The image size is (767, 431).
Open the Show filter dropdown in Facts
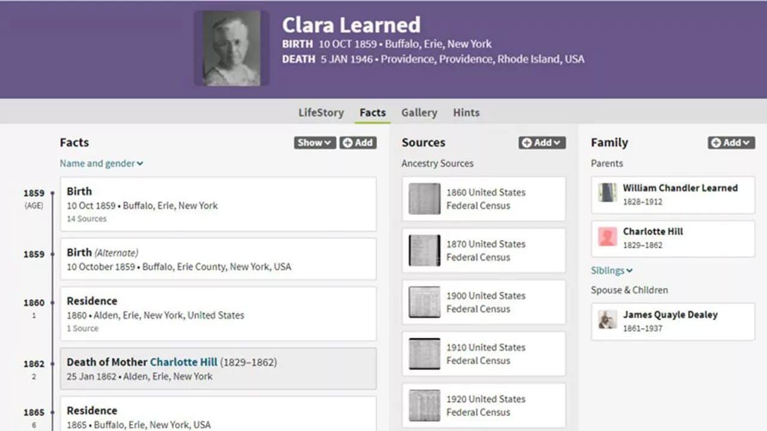[314, 142]
